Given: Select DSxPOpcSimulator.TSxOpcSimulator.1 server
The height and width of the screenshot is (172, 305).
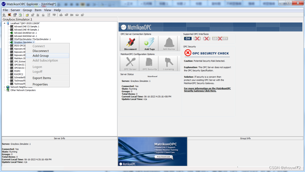Looking at the screenshot, I should (x=32, y=39).
